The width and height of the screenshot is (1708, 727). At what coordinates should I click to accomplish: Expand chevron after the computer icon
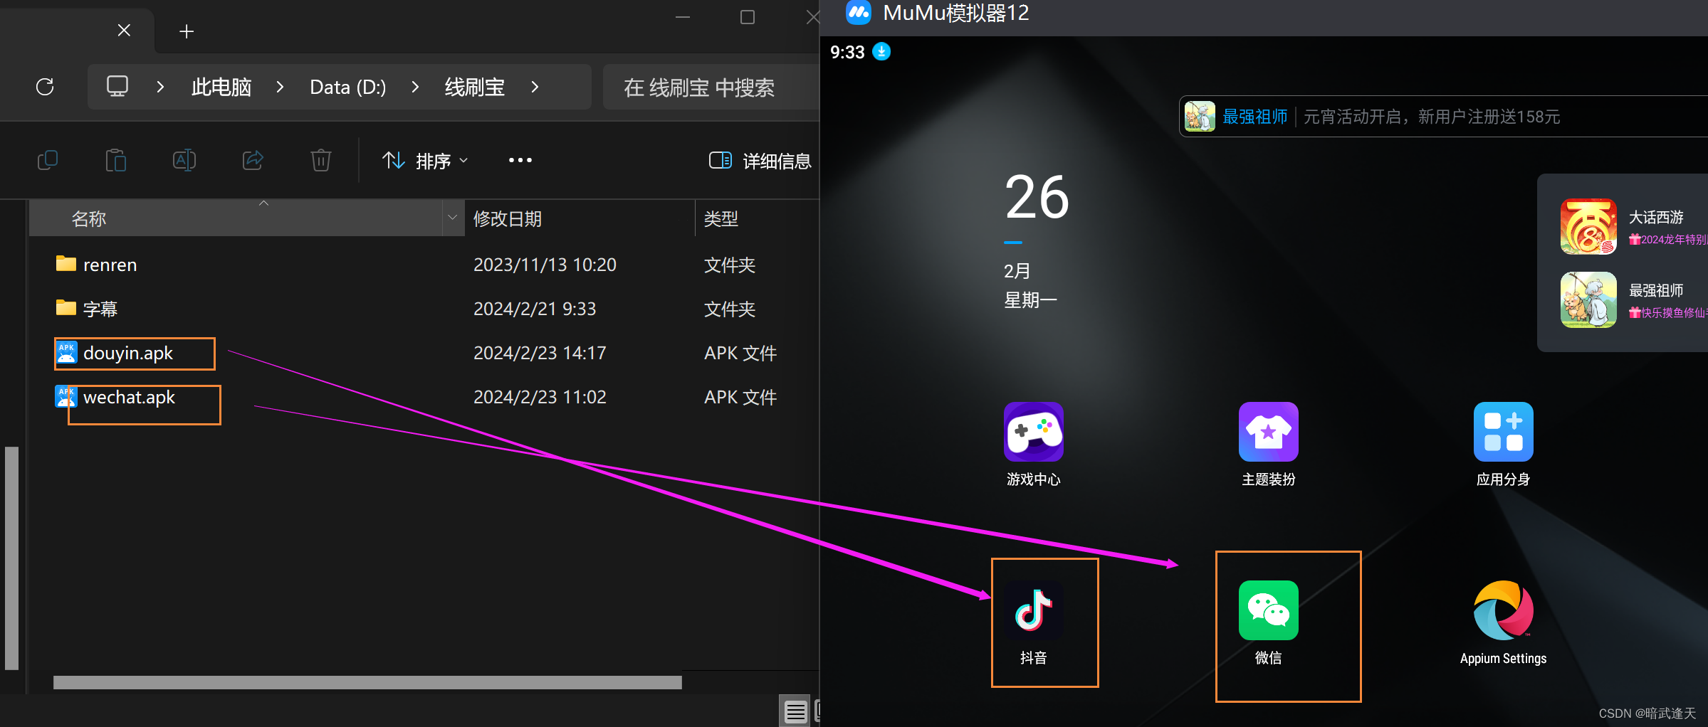coord(161,87)
